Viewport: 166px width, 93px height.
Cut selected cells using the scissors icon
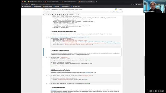(x=49, y=14)
